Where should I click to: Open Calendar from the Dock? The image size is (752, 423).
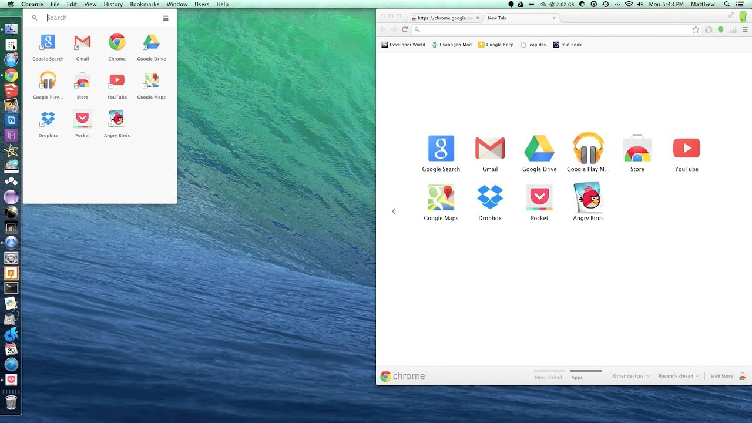click(11, 349)
